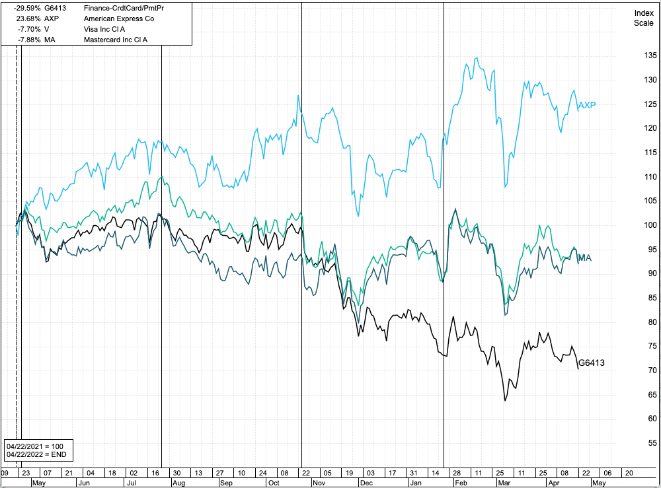The width and height of the screenshot is (661, 488).
Task: Click the Aug month label on time axis
Action: point(178,483)
